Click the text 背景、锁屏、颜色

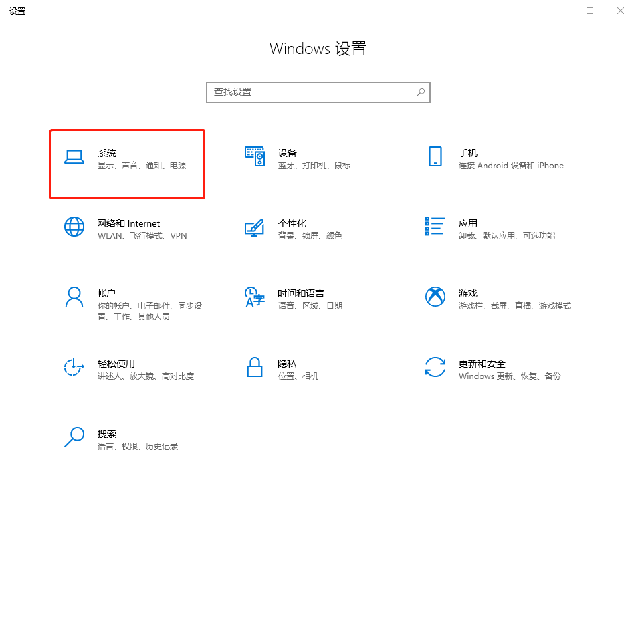310,235
